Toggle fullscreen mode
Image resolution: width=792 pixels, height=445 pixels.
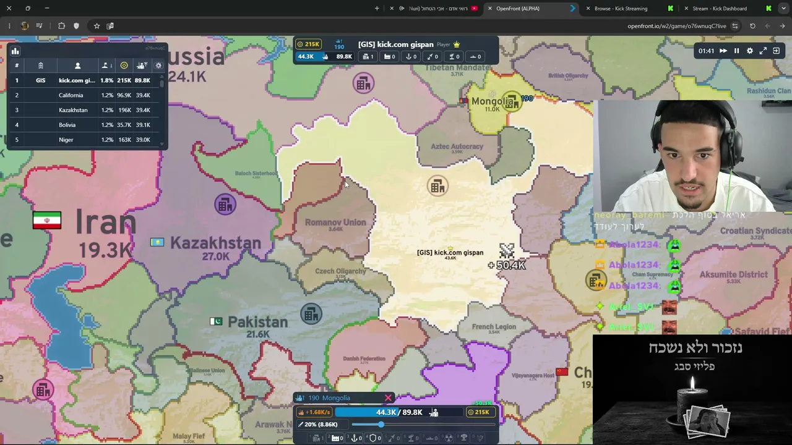click(x=763, y=51)
